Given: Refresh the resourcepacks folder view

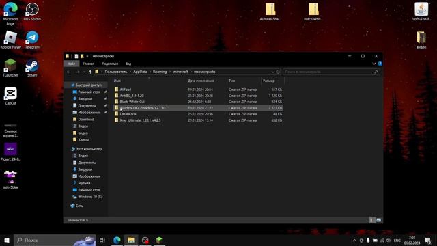Looking at the screenshot, I should pyautogui.click(x=278, y=72).
